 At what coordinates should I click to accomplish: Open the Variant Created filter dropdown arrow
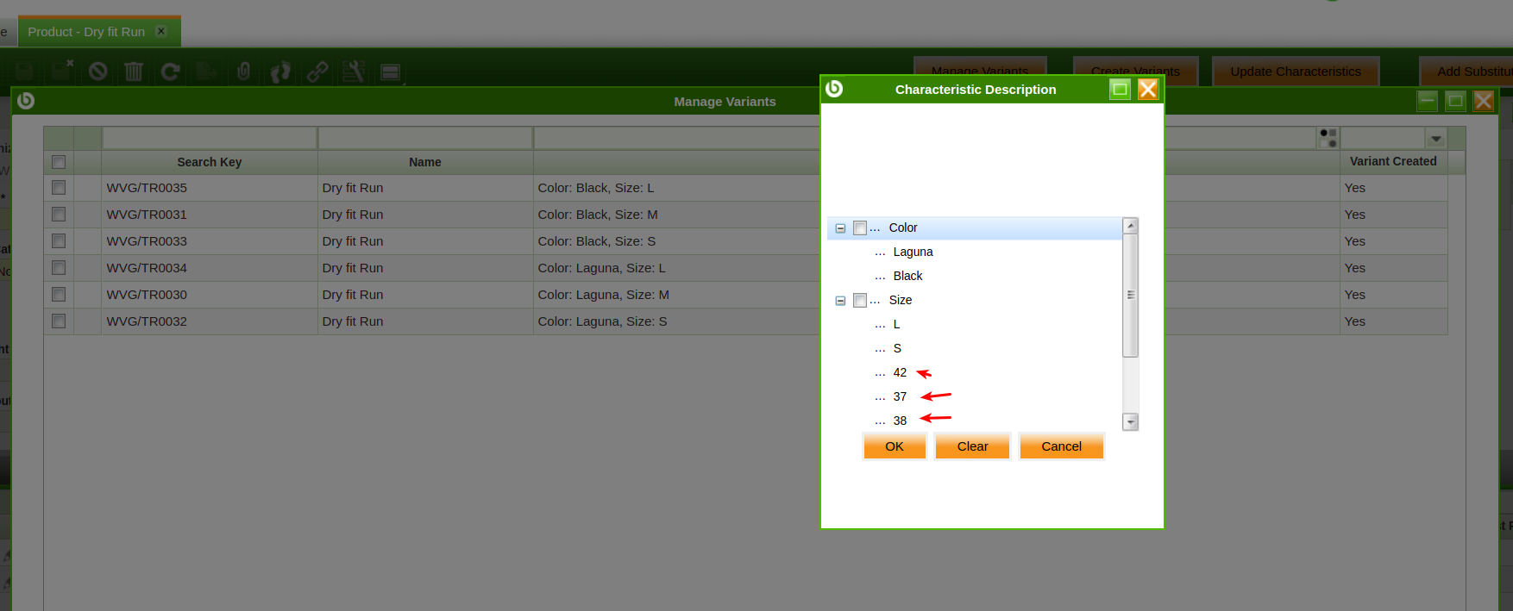tap(1436, 138)
